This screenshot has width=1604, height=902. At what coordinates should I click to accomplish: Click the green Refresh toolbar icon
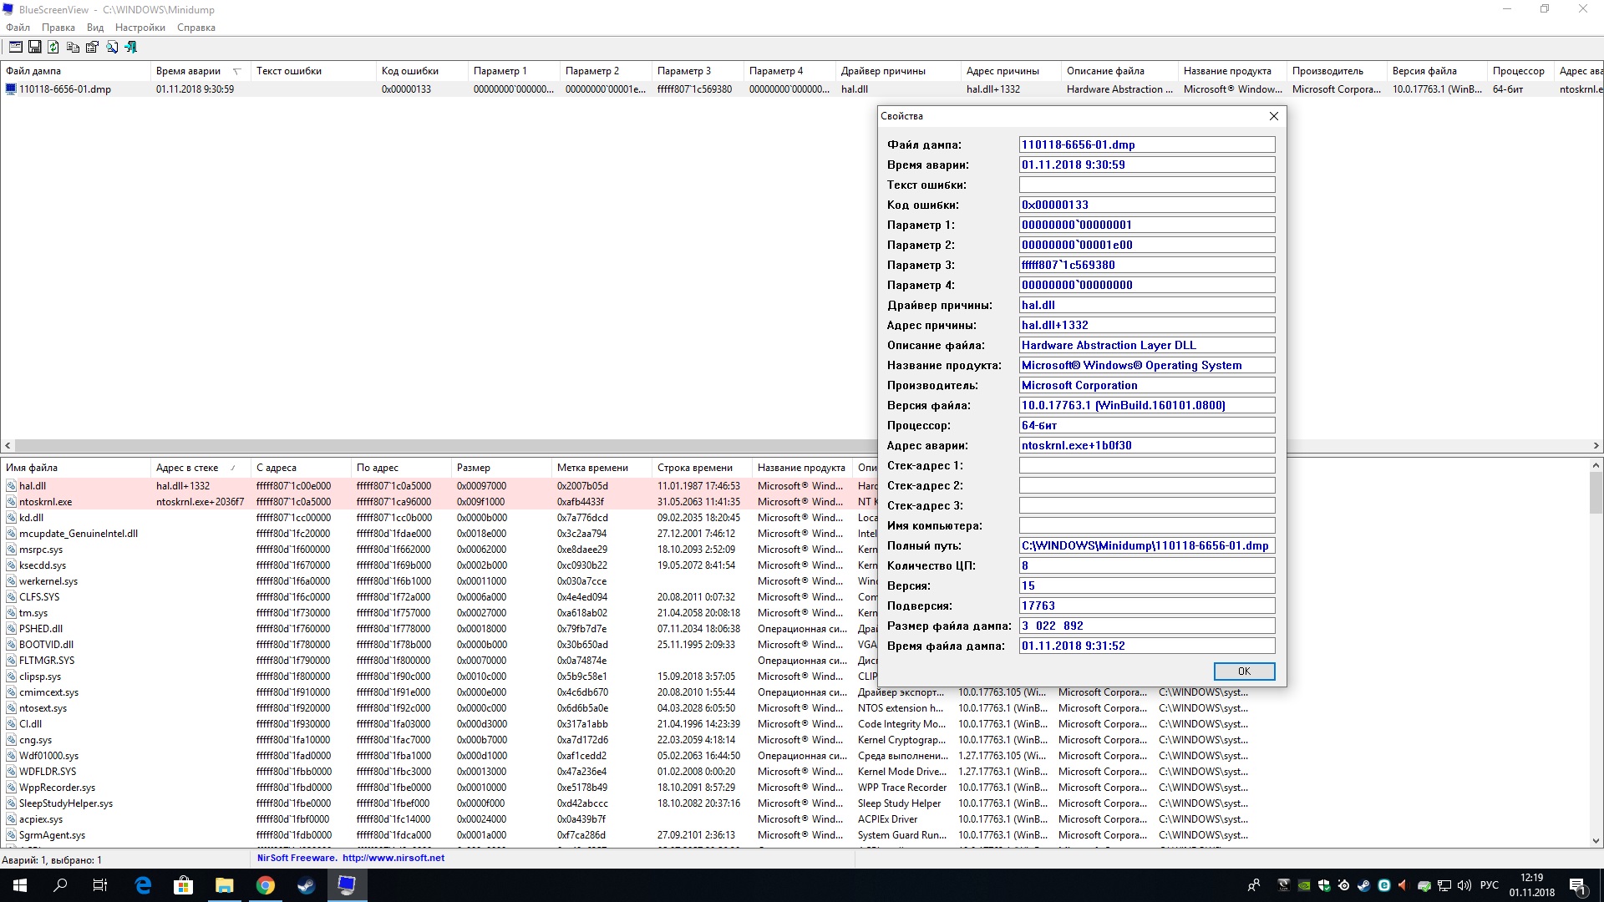[x=53, y=47]
